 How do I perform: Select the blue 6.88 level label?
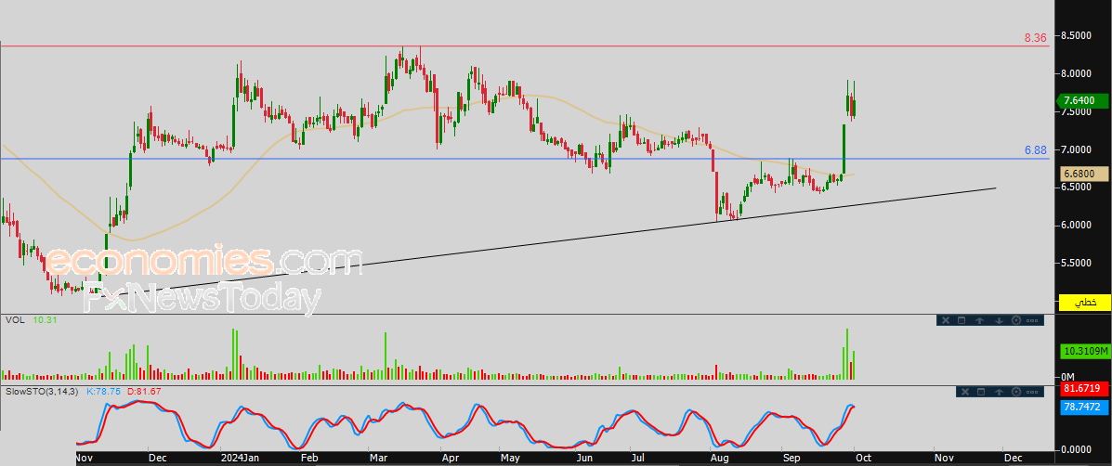point(1036,150)
